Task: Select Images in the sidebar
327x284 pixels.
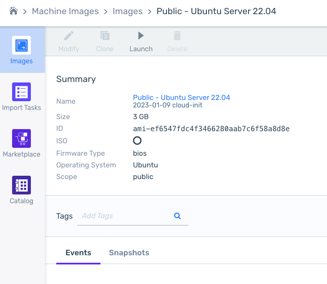Action: click(x=22, y=50)
